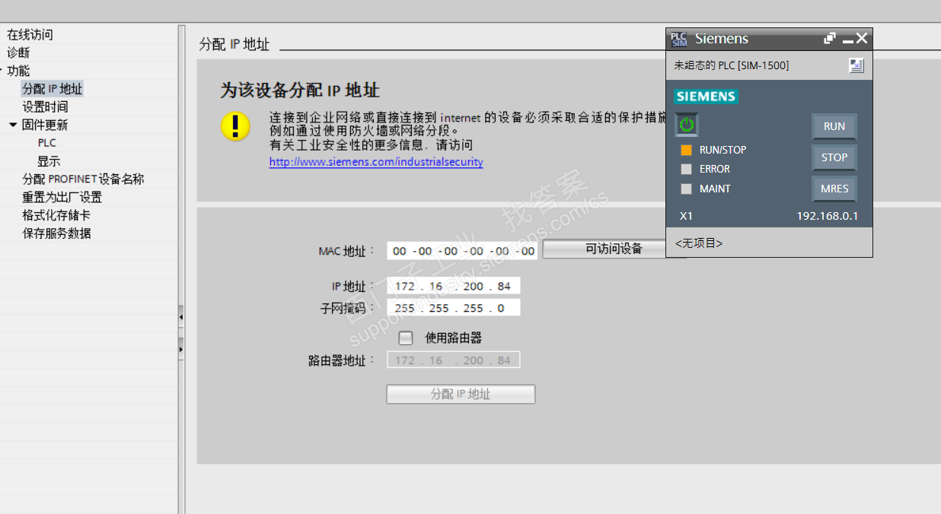Open 保存服务数据 item
The width and height of the screenshot is (941, 514).
tap(56, 233)
